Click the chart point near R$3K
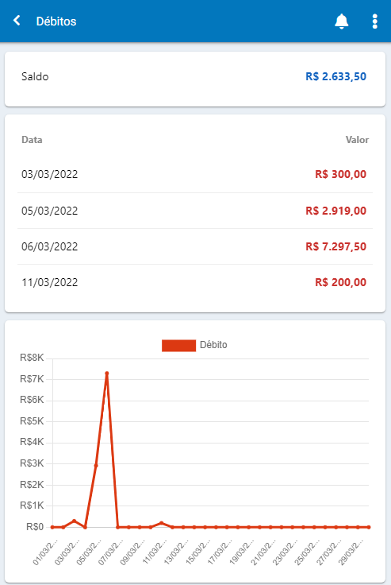This screenshot has width=391, height=585. pyautogui.click(x=96, y=465)
